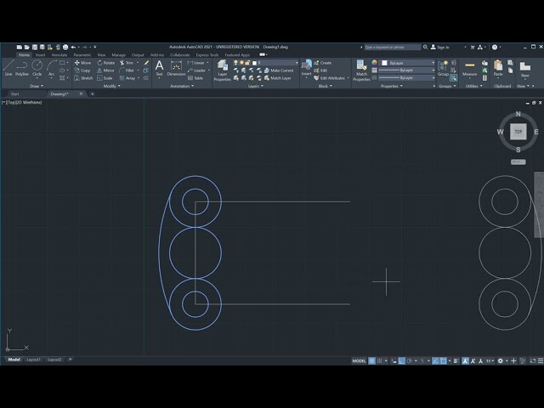Click Match Properties tool
Screen dimensions: 544x408
click(361, 71)
